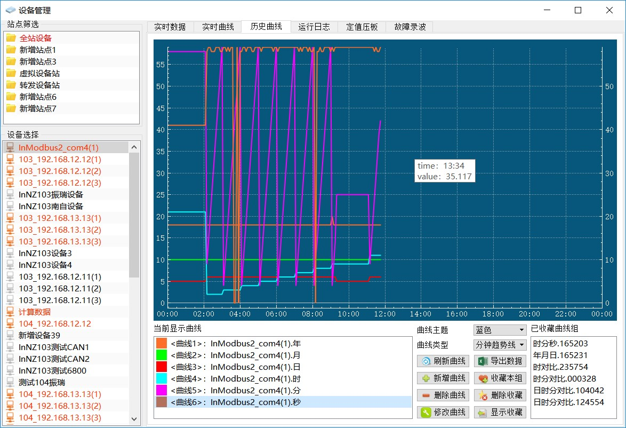
Task: Click the star icon for 删除收藏
Action: click(483, 395)
